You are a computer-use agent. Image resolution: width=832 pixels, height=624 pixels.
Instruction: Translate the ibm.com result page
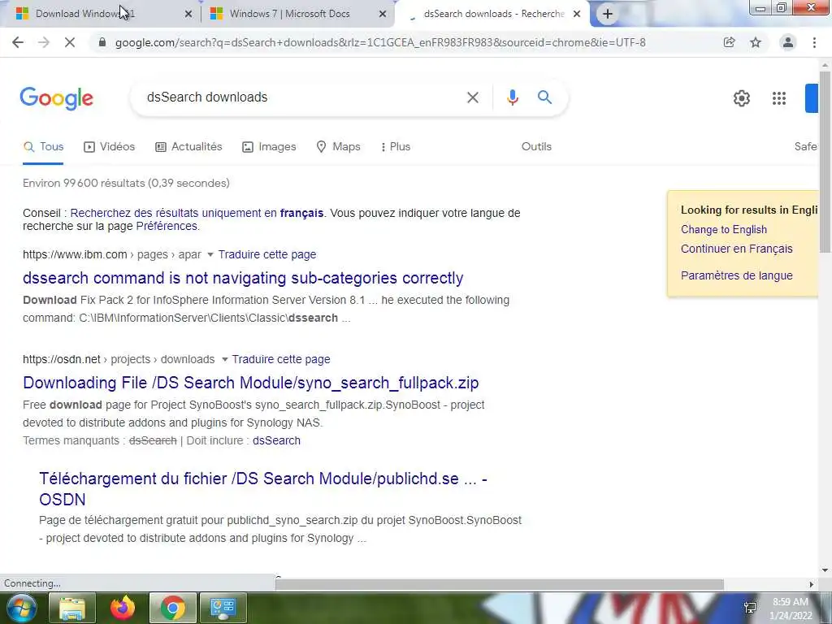coord(266,254)
